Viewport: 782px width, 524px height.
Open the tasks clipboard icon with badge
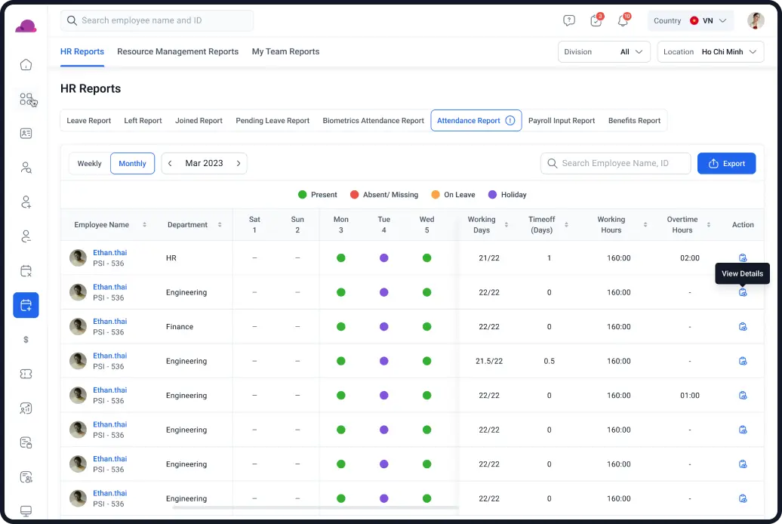pos(596,20)
